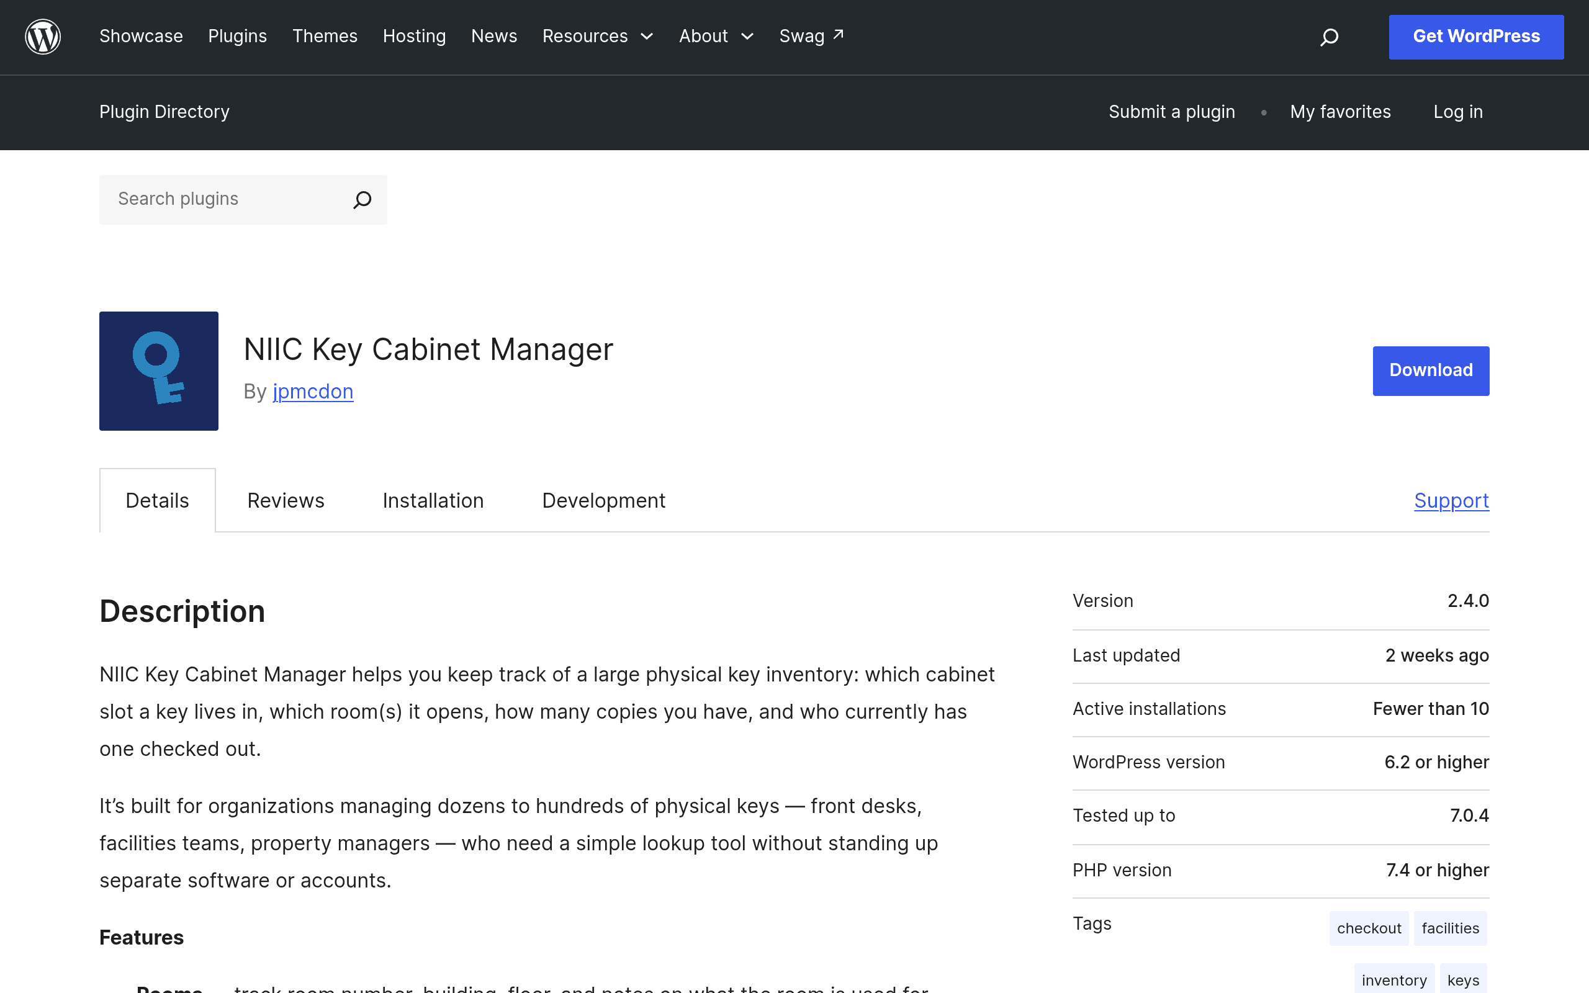
Task: Open the Support link
Action: pyautogui.click(x=1452, y=500)
